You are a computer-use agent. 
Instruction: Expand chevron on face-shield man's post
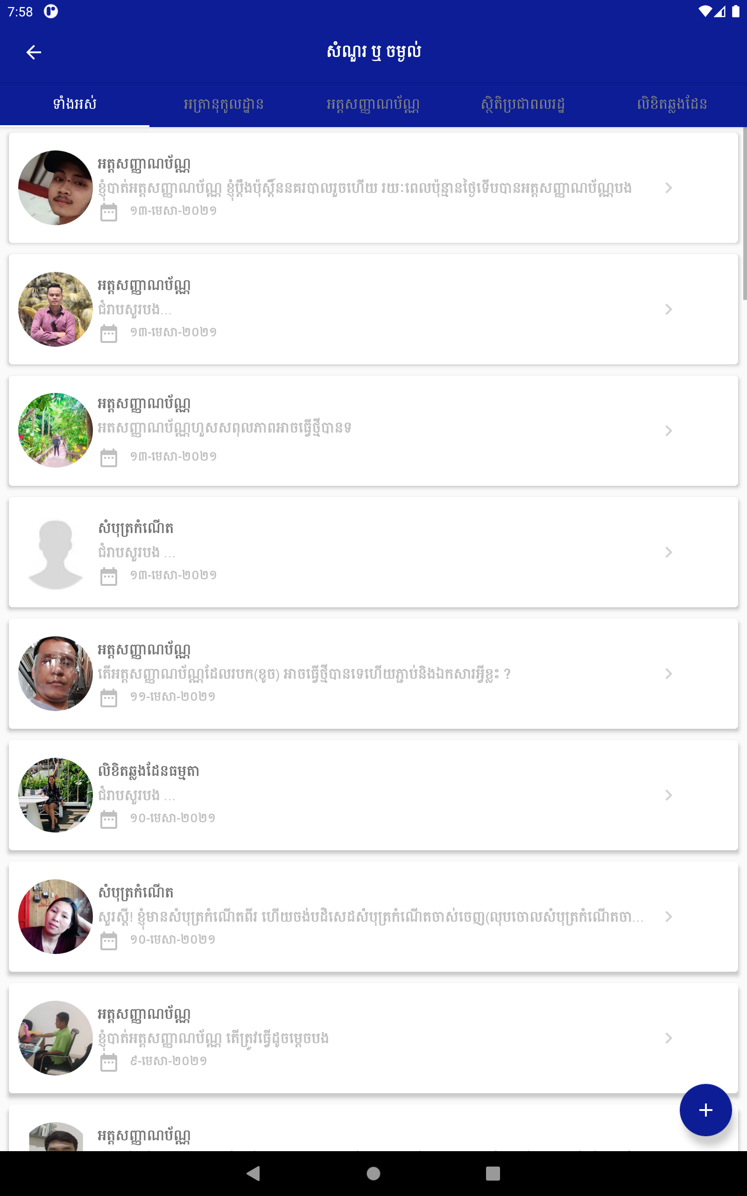coord(669,674)
